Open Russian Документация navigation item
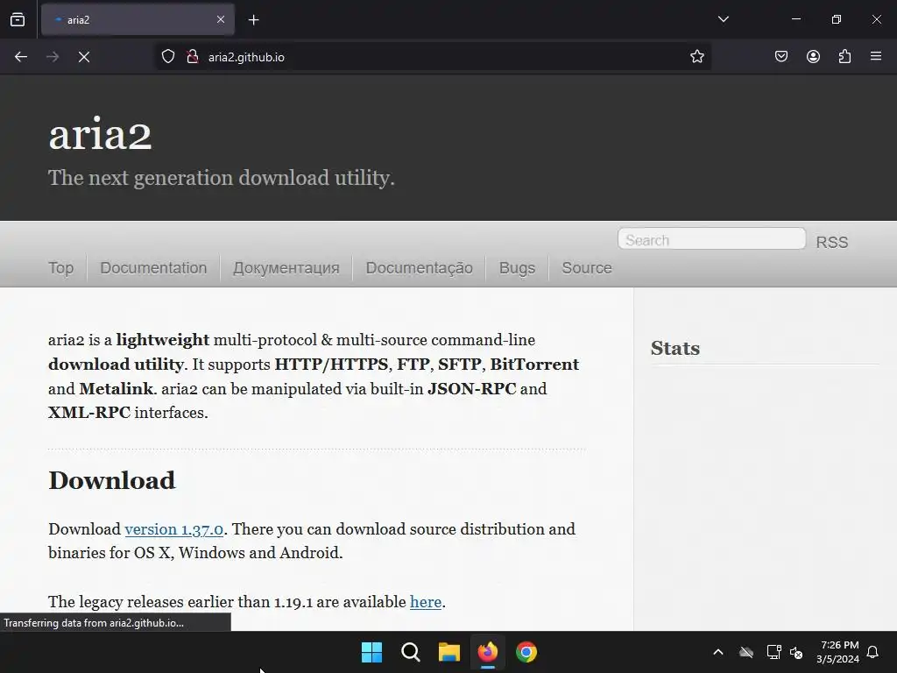The image size is (897, 673). click(x=286, y=268)
